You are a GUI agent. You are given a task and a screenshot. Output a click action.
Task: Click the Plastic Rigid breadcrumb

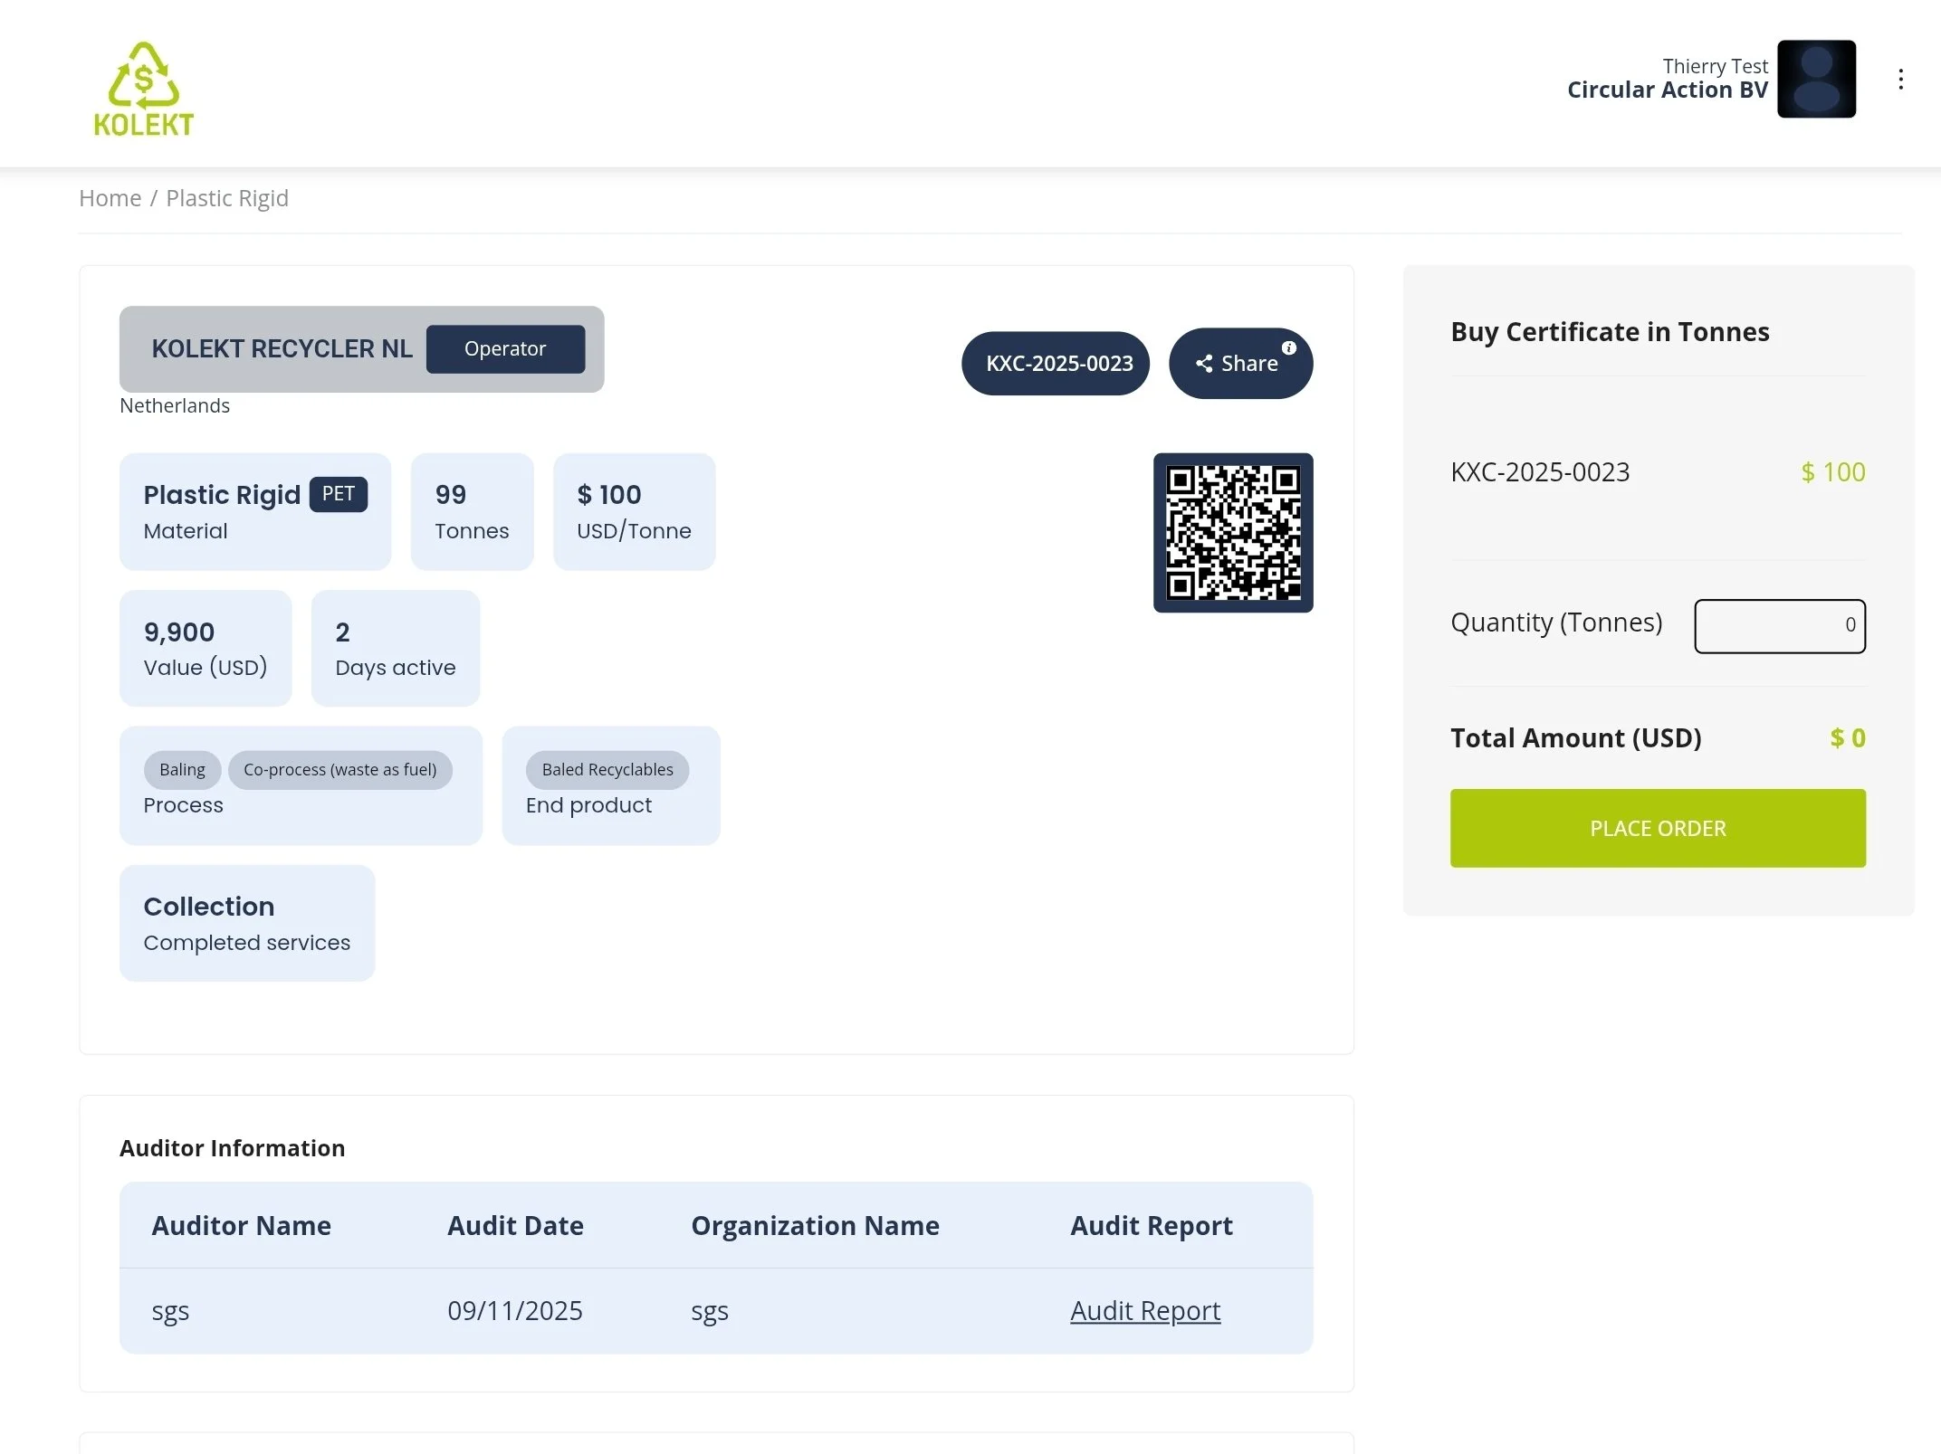point(227,198)
